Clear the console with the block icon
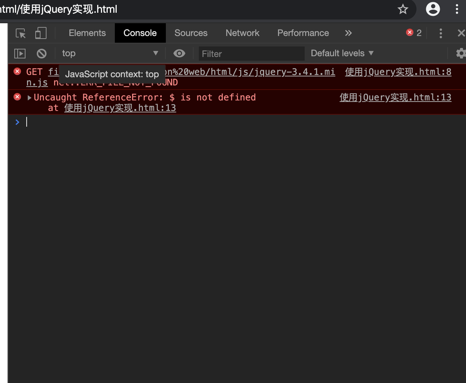This screenshot has height=383, width=466. 42,54
